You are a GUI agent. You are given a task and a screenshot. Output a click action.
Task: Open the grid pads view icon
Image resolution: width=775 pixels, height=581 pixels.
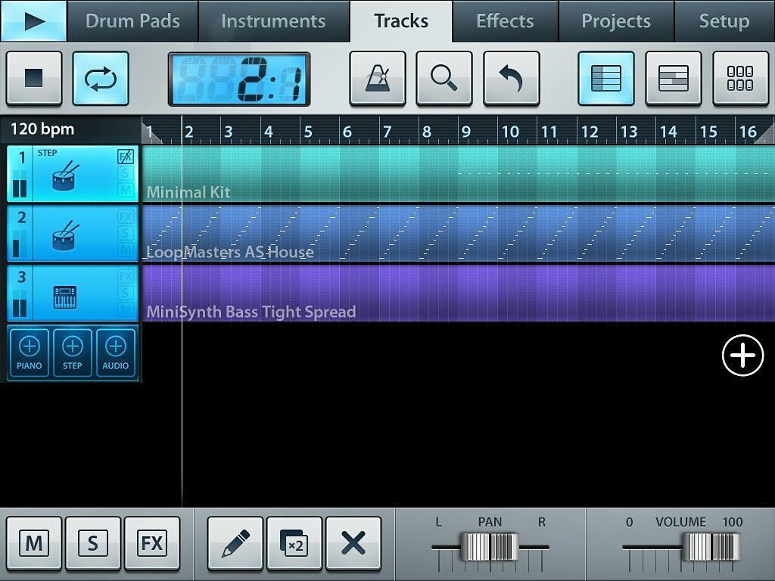740,78
